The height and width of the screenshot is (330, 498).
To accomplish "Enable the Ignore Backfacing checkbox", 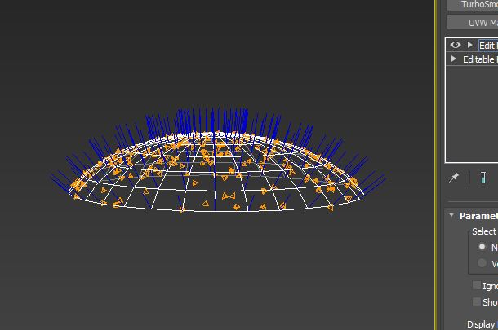I will [x=477, y=286].
